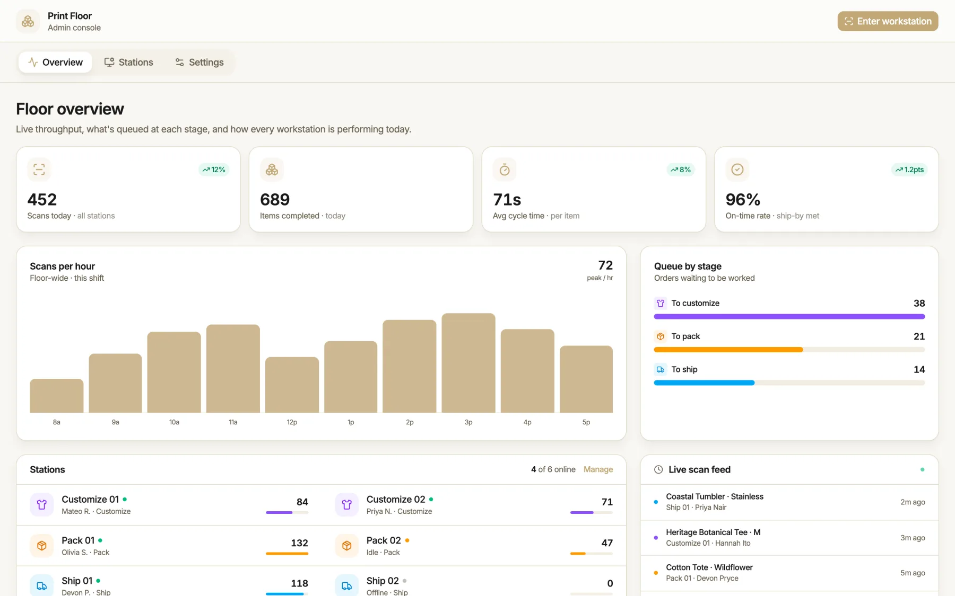This screenshot has height=596, width=955.
Task: Click the 12% trend badge
Action: 214,170
